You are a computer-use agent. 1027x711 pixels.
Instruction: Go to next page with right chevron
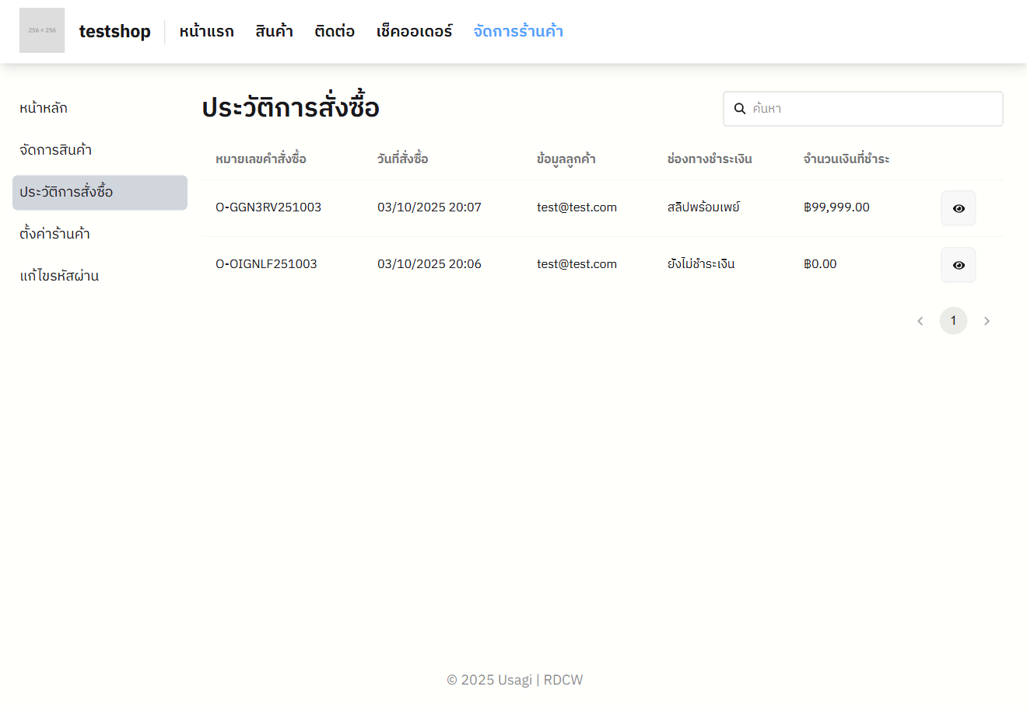[987, 321]
